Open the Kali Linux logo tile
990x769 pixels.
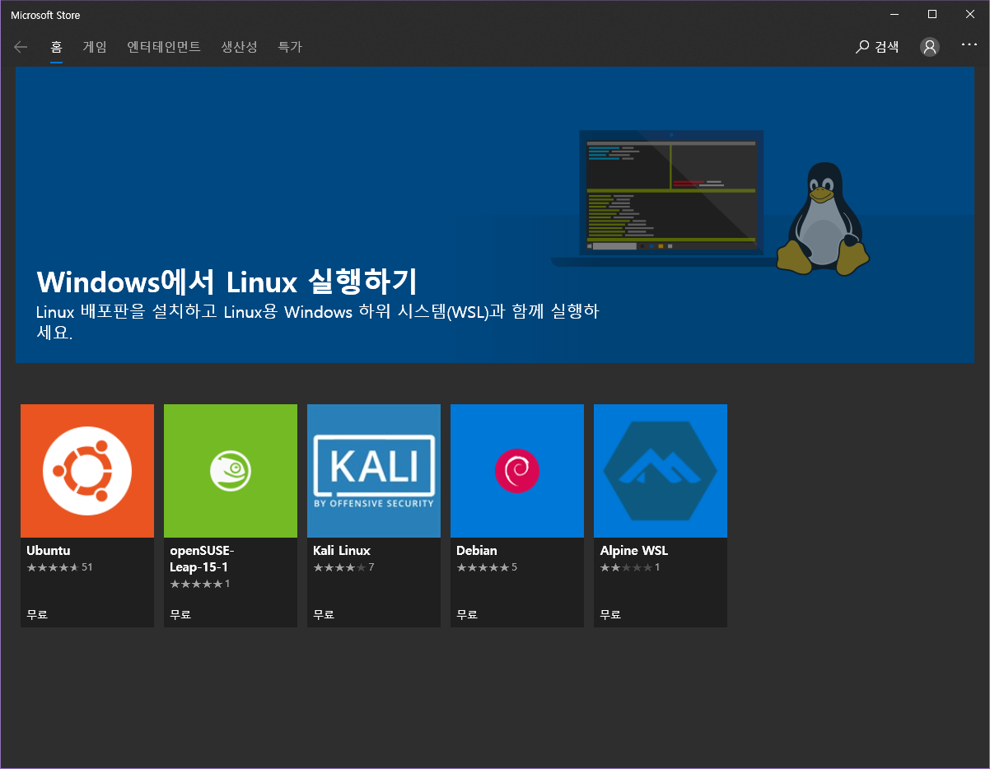pos(374,471)
